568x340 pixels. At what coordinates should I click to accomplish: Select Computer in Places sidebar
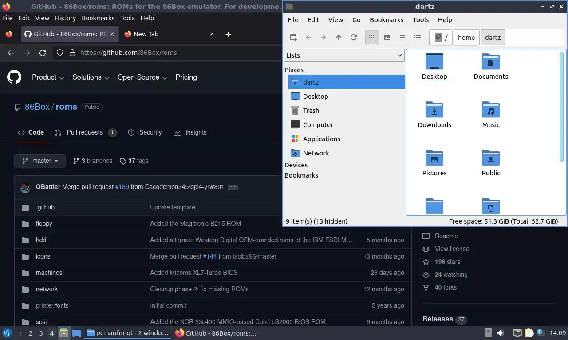(x=347, y=125)
